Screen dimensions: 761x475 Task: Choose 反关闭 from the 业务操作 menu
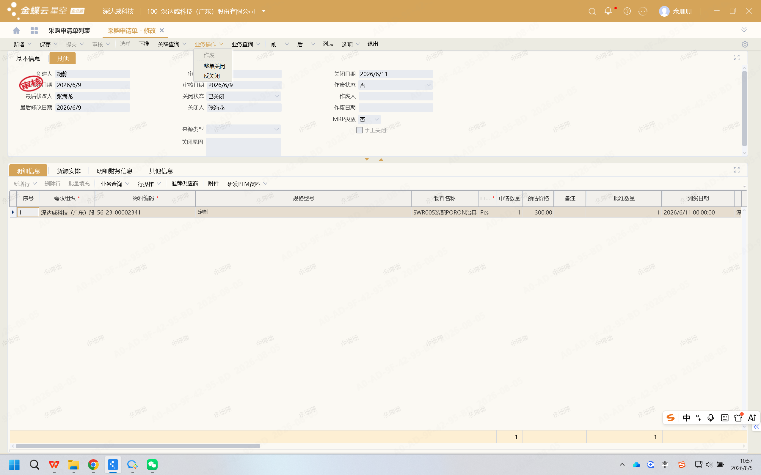(x=212, y=76)
